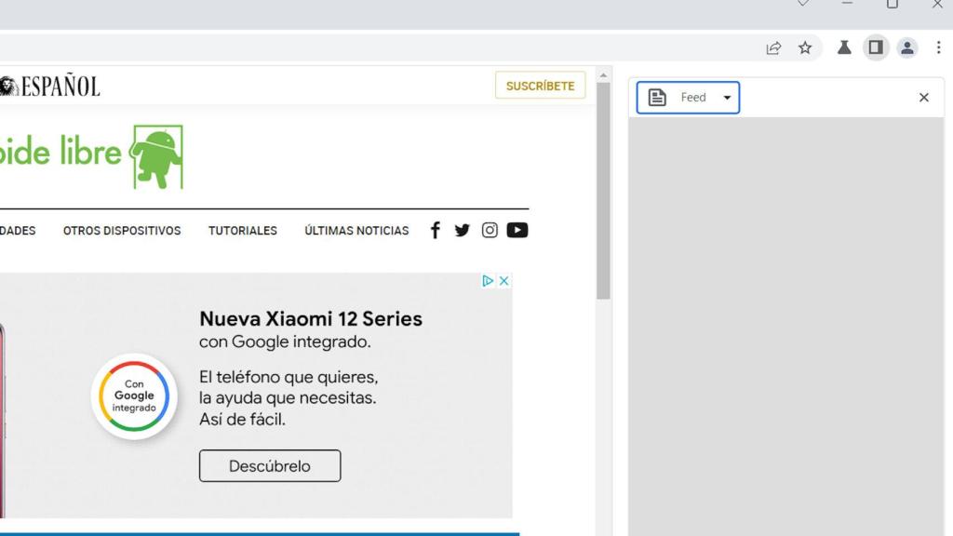Open Chrome's three-dot menu
The image size is (953, 536).
point(938,47)
